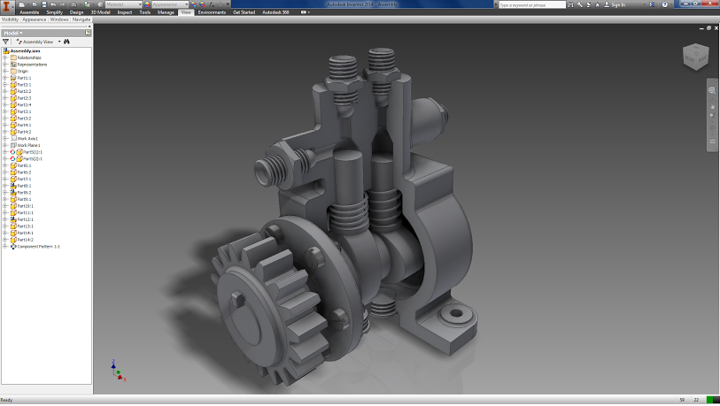
Task: Click the ViewCube in the viewport corner
Action: [x=696, y=57]
